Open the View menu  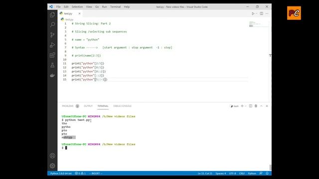point(89,6)
